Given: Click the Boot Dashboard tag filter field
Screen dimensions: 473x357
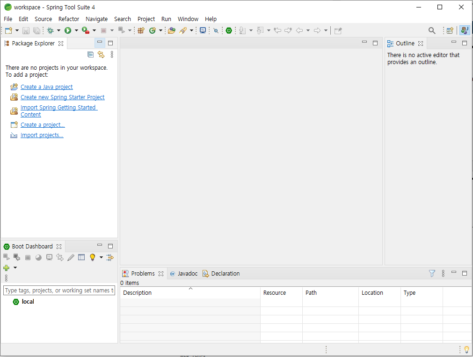Looking at the screenshot, I should point(59,290).
